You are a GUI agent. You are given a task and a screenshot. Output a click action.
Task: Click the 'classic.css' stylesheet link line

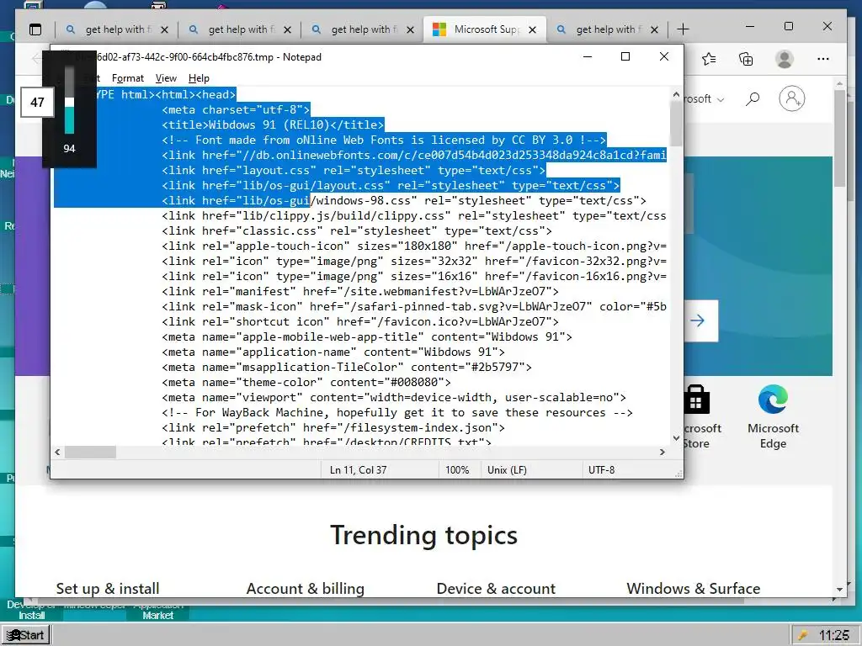click(357, 230)
